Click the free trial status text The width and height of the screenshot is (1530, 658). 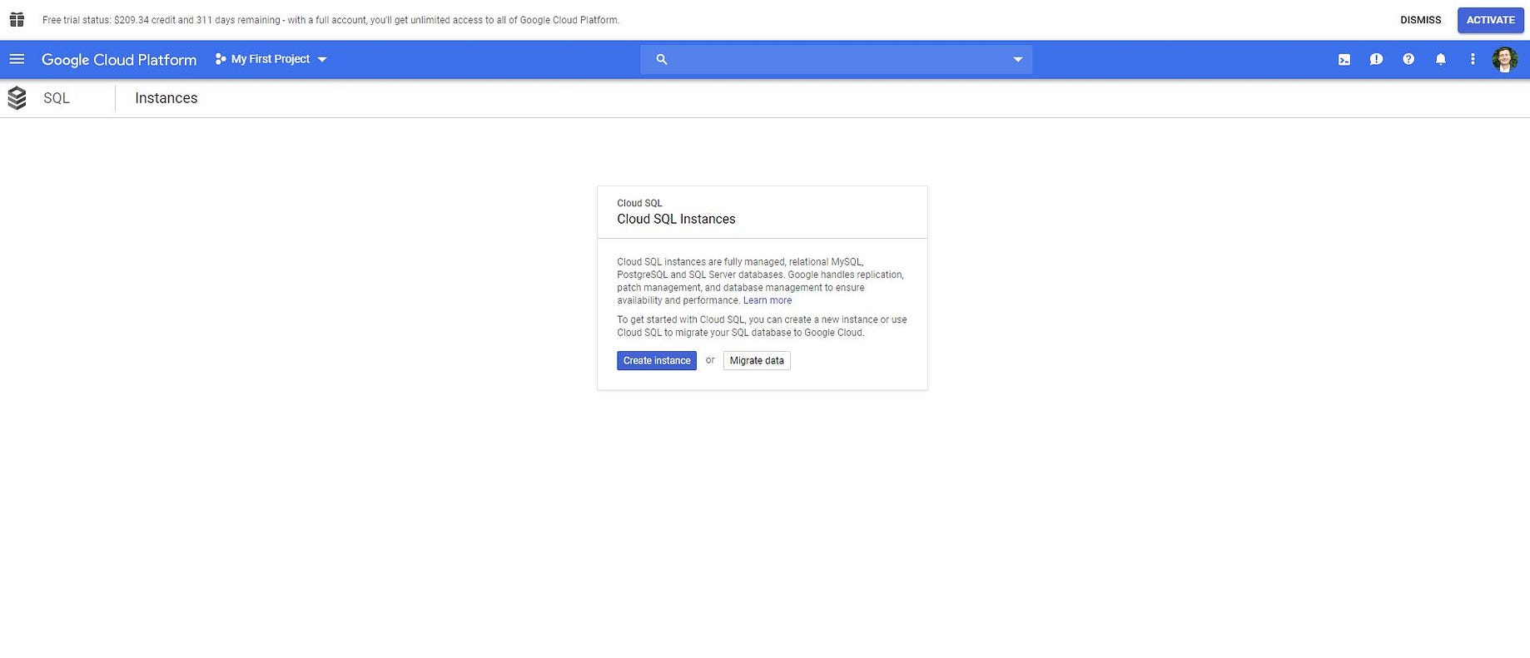(330, 20)
